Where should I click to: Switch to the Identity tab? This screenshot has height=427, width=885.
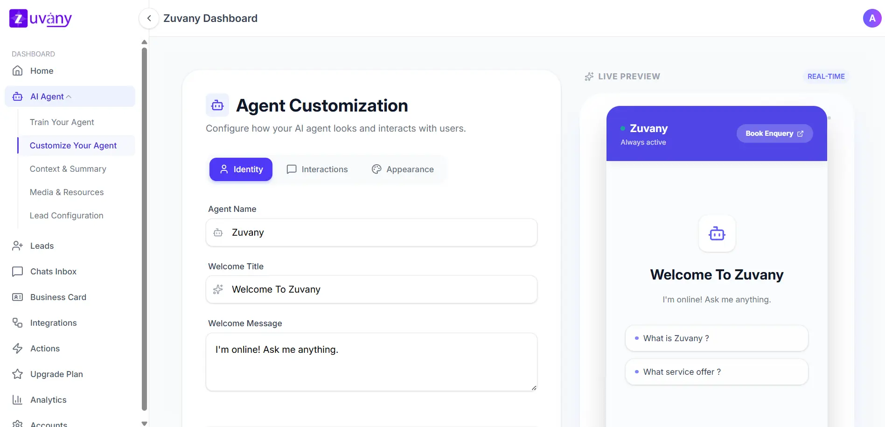[x=241, y=169]
